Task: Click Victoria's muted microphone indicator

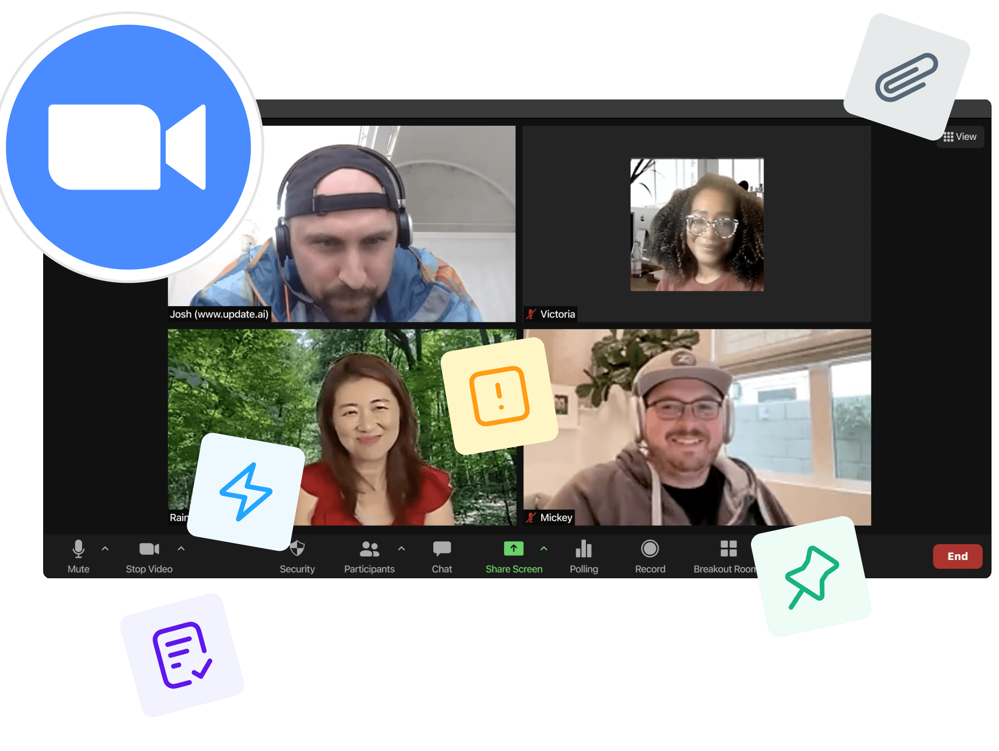Action: [531, 314]
